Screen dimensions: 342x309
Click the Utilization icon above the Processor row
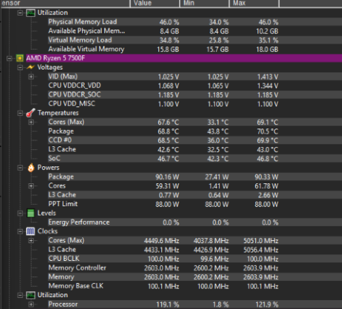[30, 295]
